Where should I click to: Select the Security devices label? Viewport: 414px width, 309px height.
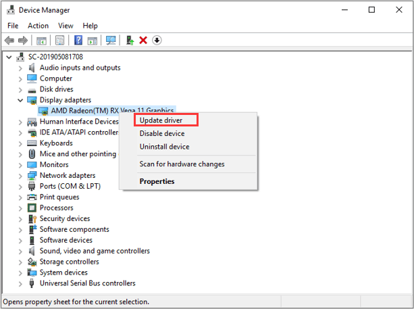click(65, 218)
